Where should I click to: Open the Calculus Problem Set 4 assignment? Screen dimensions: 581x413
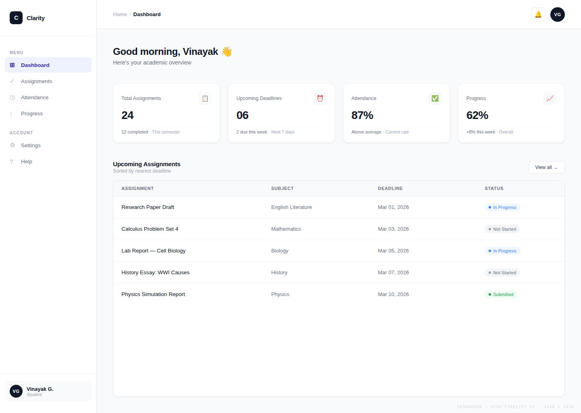point(150,229)
